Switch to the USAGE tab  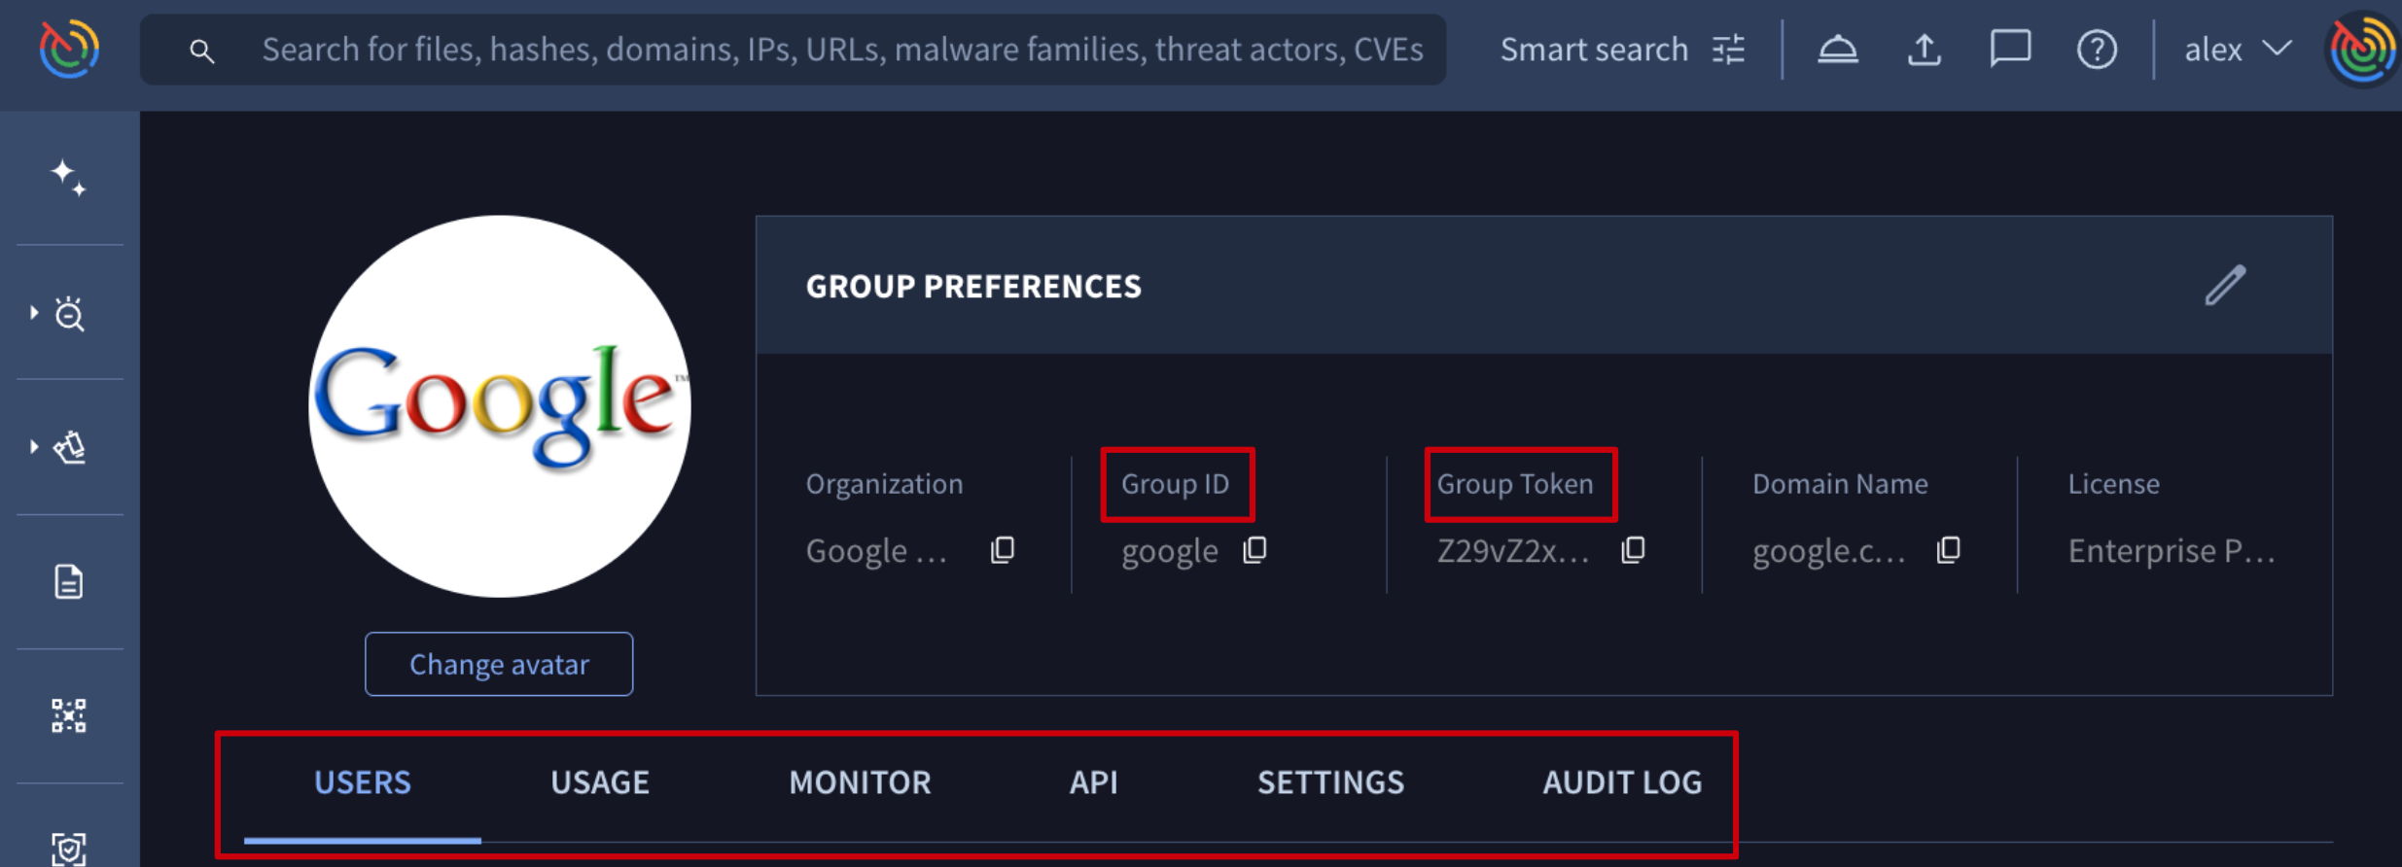pyautogui.click(x=600, y=782)
